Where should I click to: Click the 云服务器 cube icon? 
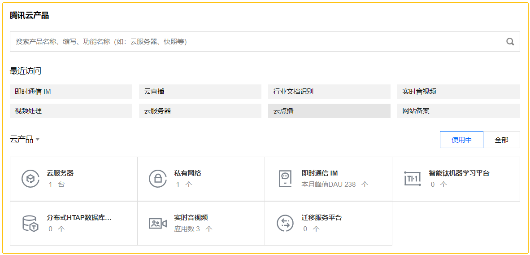click(x=31, y=179)
